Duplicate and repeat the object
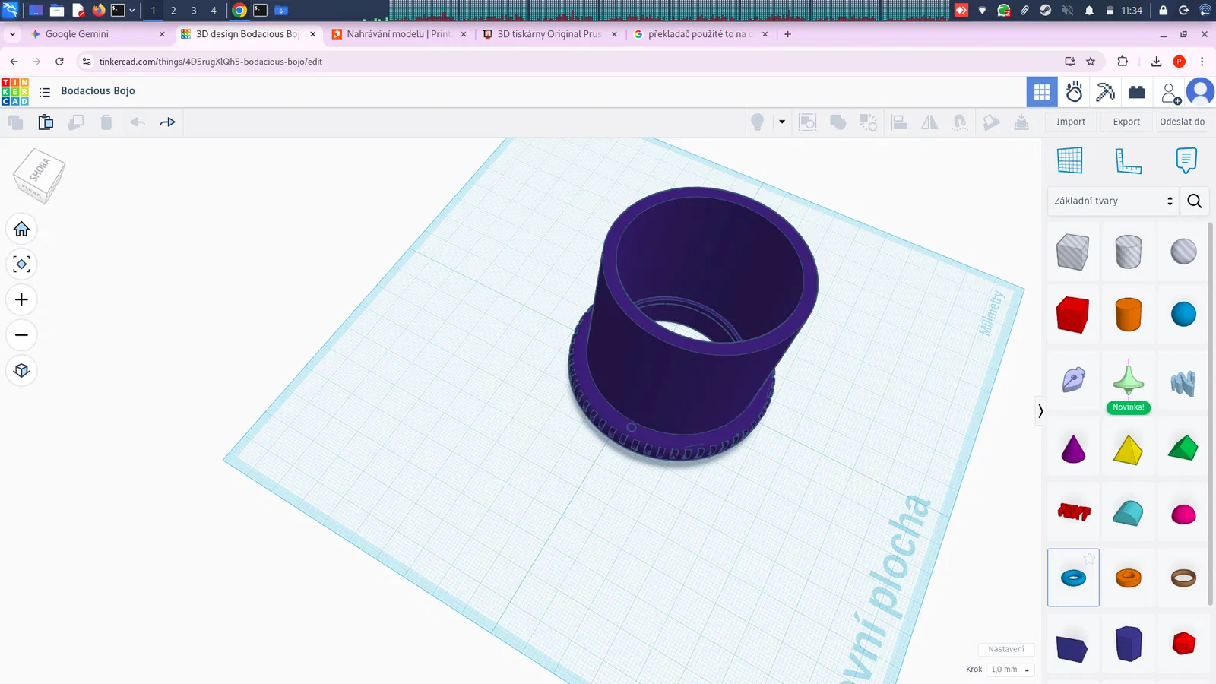The height and width of the screenshot is (684, 1216). click(x=76, y=122)
